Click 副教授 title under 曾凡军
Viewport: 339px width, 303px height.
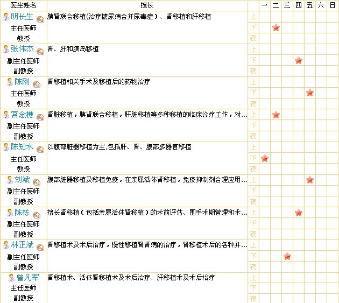[x=23, y=298]
